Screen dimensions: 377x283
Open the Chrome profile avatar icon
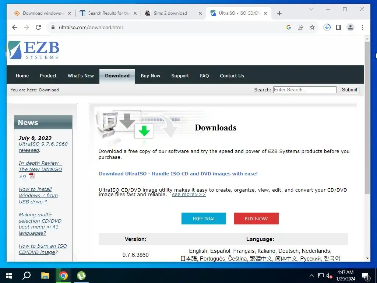coord(350,27)
